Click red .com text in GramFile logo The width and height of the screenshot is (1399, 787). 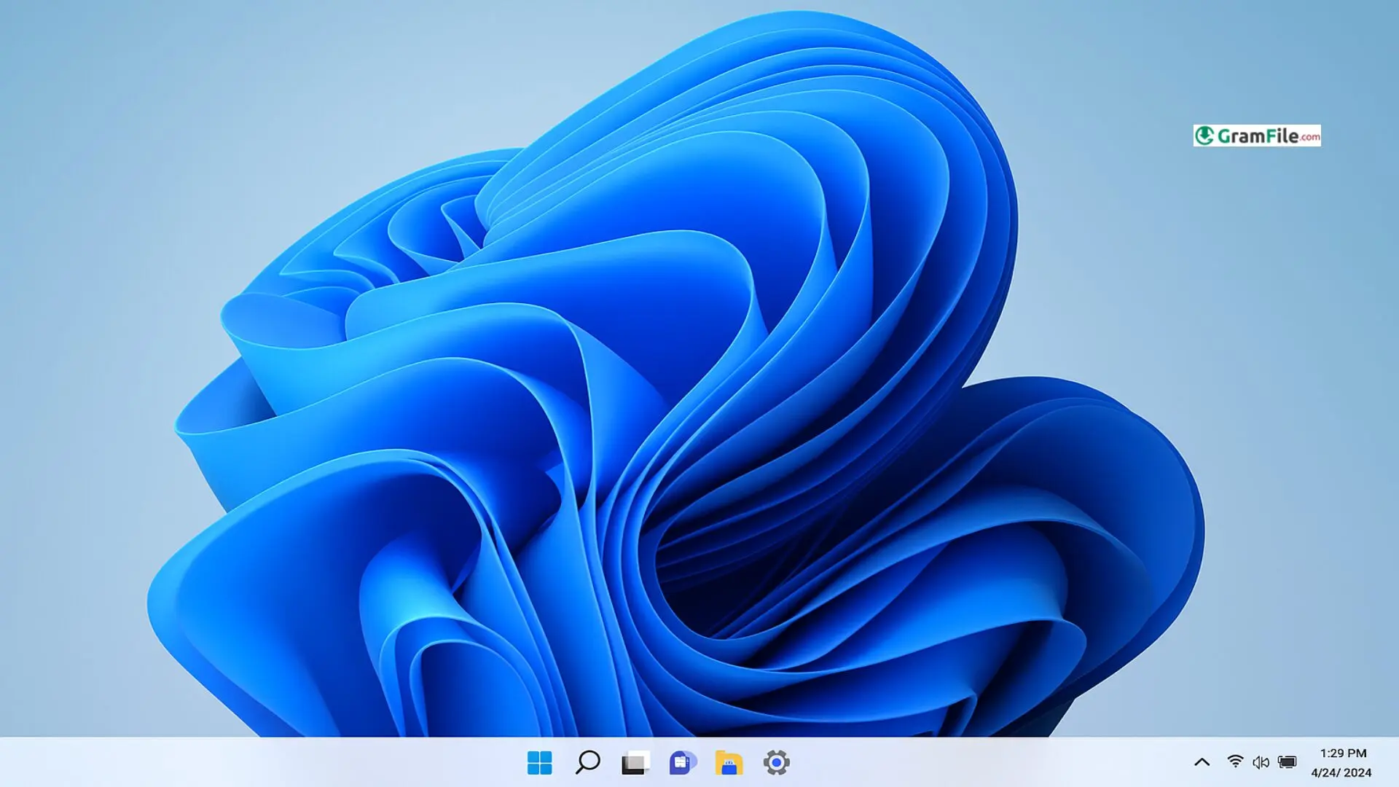click(1309, 137)
